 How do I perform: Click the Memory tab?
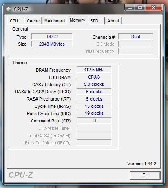(77, 20)
